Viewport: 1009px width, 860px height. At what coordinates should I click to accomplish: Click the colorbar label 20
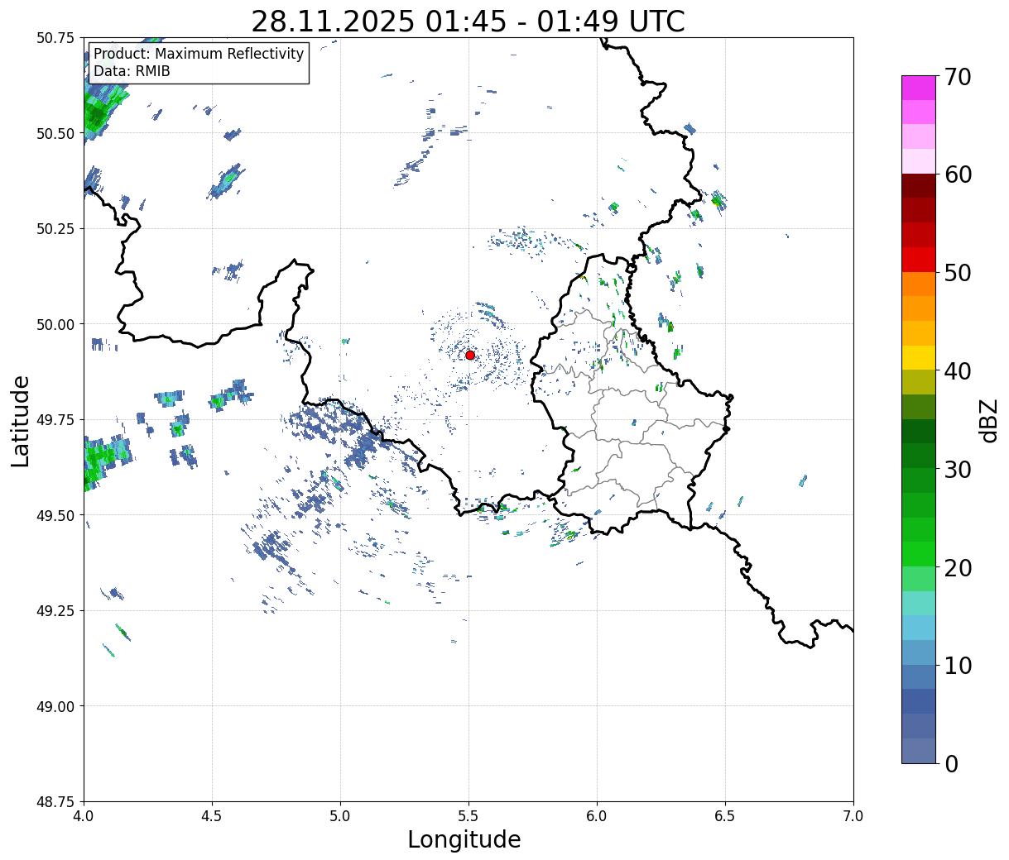(957, 568)
